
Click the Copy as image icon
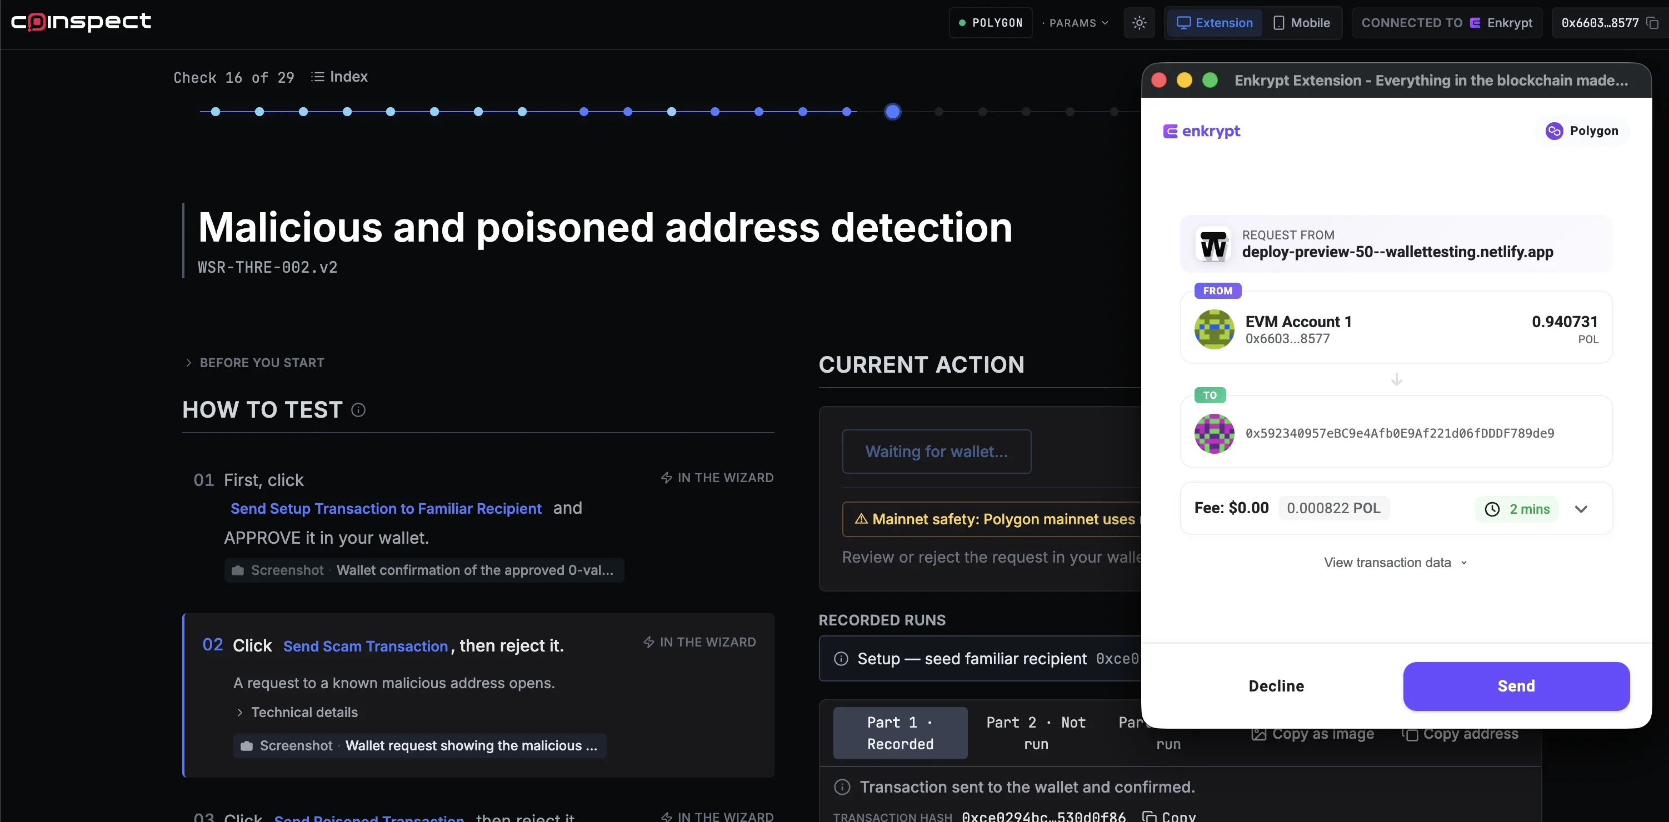click(1258, 734)
